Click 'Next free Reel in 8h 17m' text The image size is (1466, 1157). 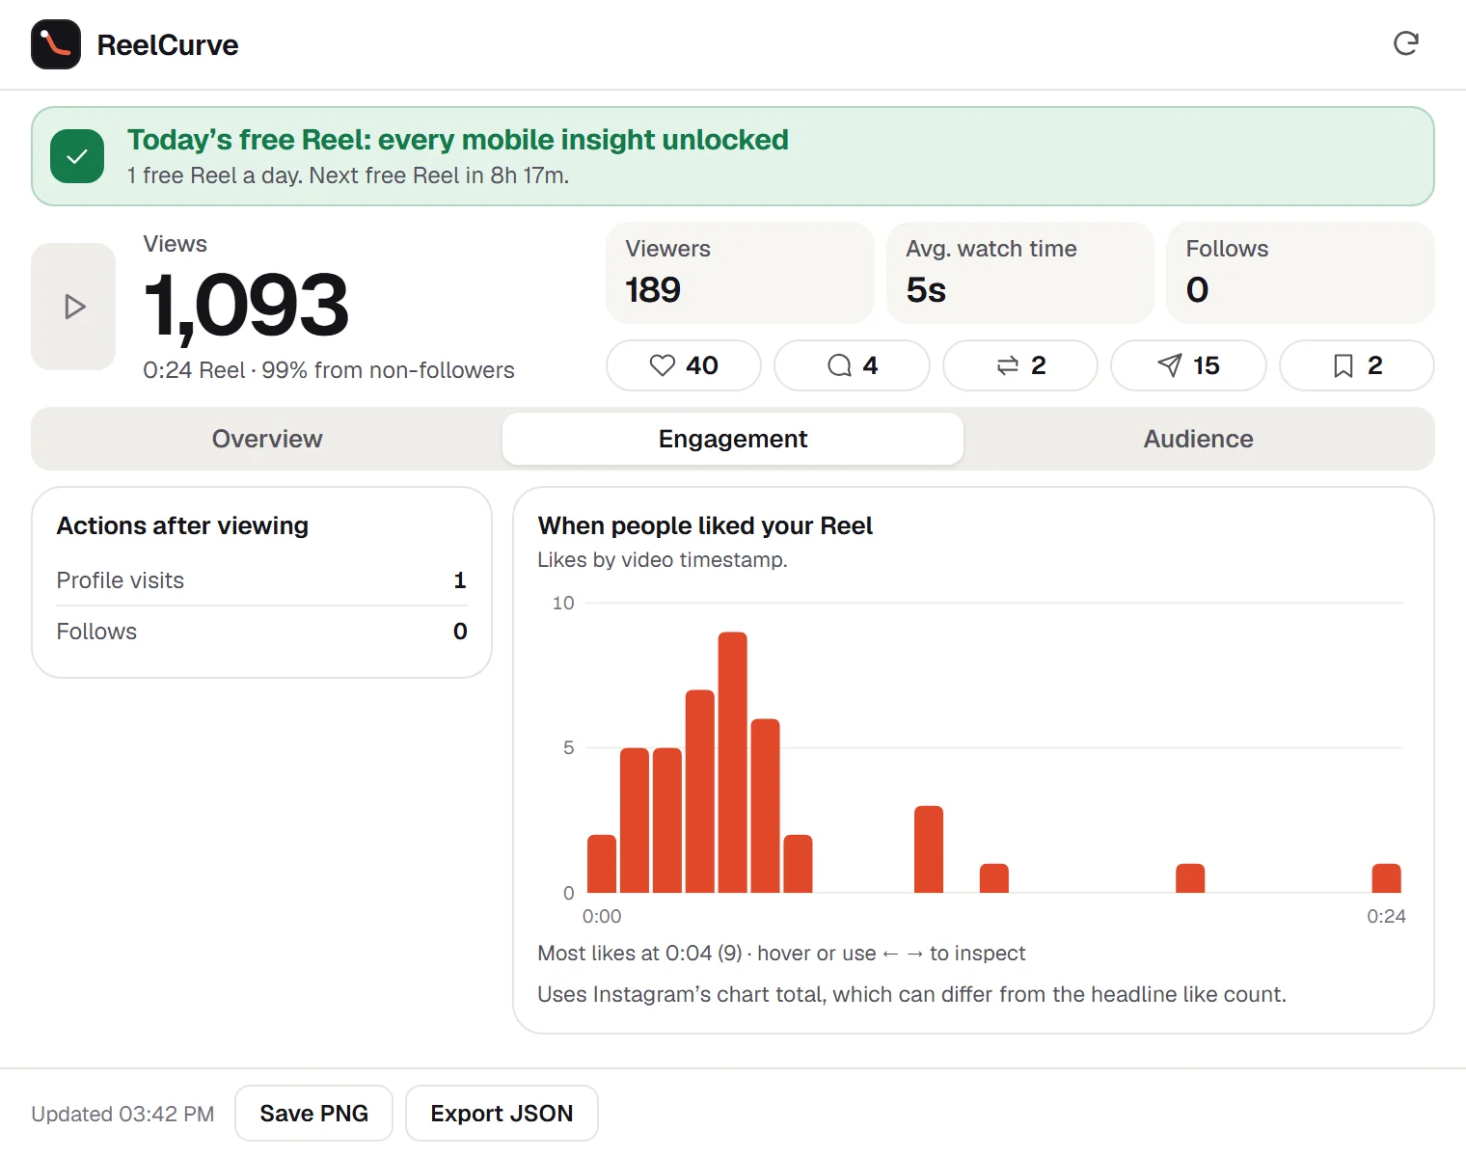(x=439, y=175)
